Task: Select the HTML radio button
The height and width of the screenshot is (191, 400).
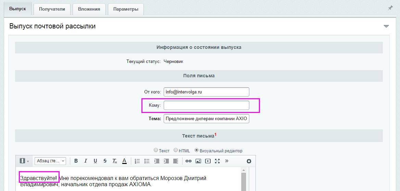Action: pyautogui.click(x=175, y=150)
